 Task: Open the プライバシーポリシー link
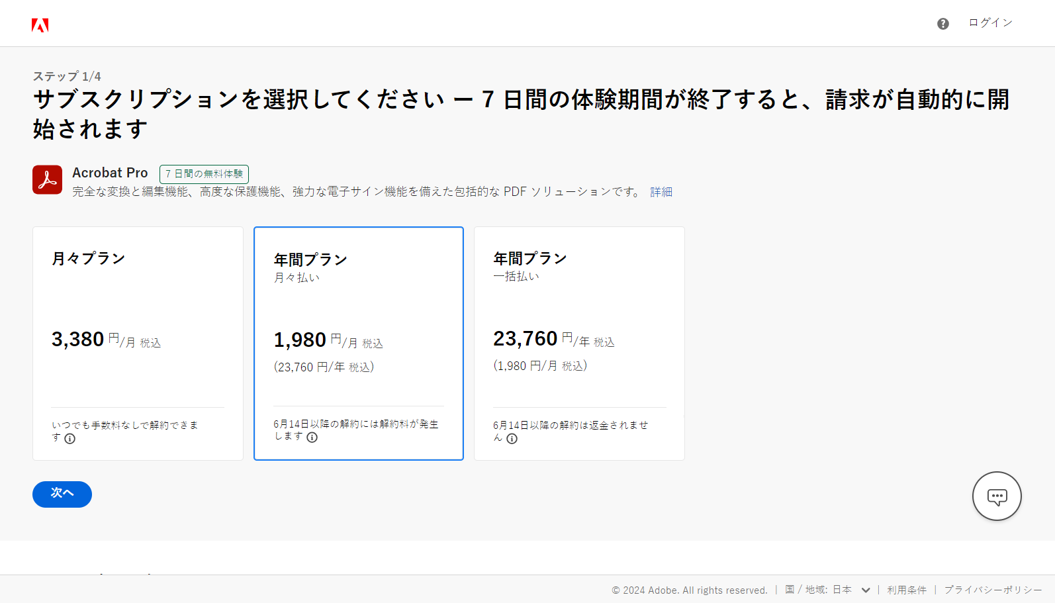click(x=993, y=590)
